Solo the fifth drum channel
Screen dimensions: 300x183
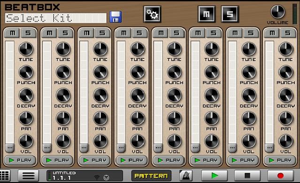[x=177, y=33]
